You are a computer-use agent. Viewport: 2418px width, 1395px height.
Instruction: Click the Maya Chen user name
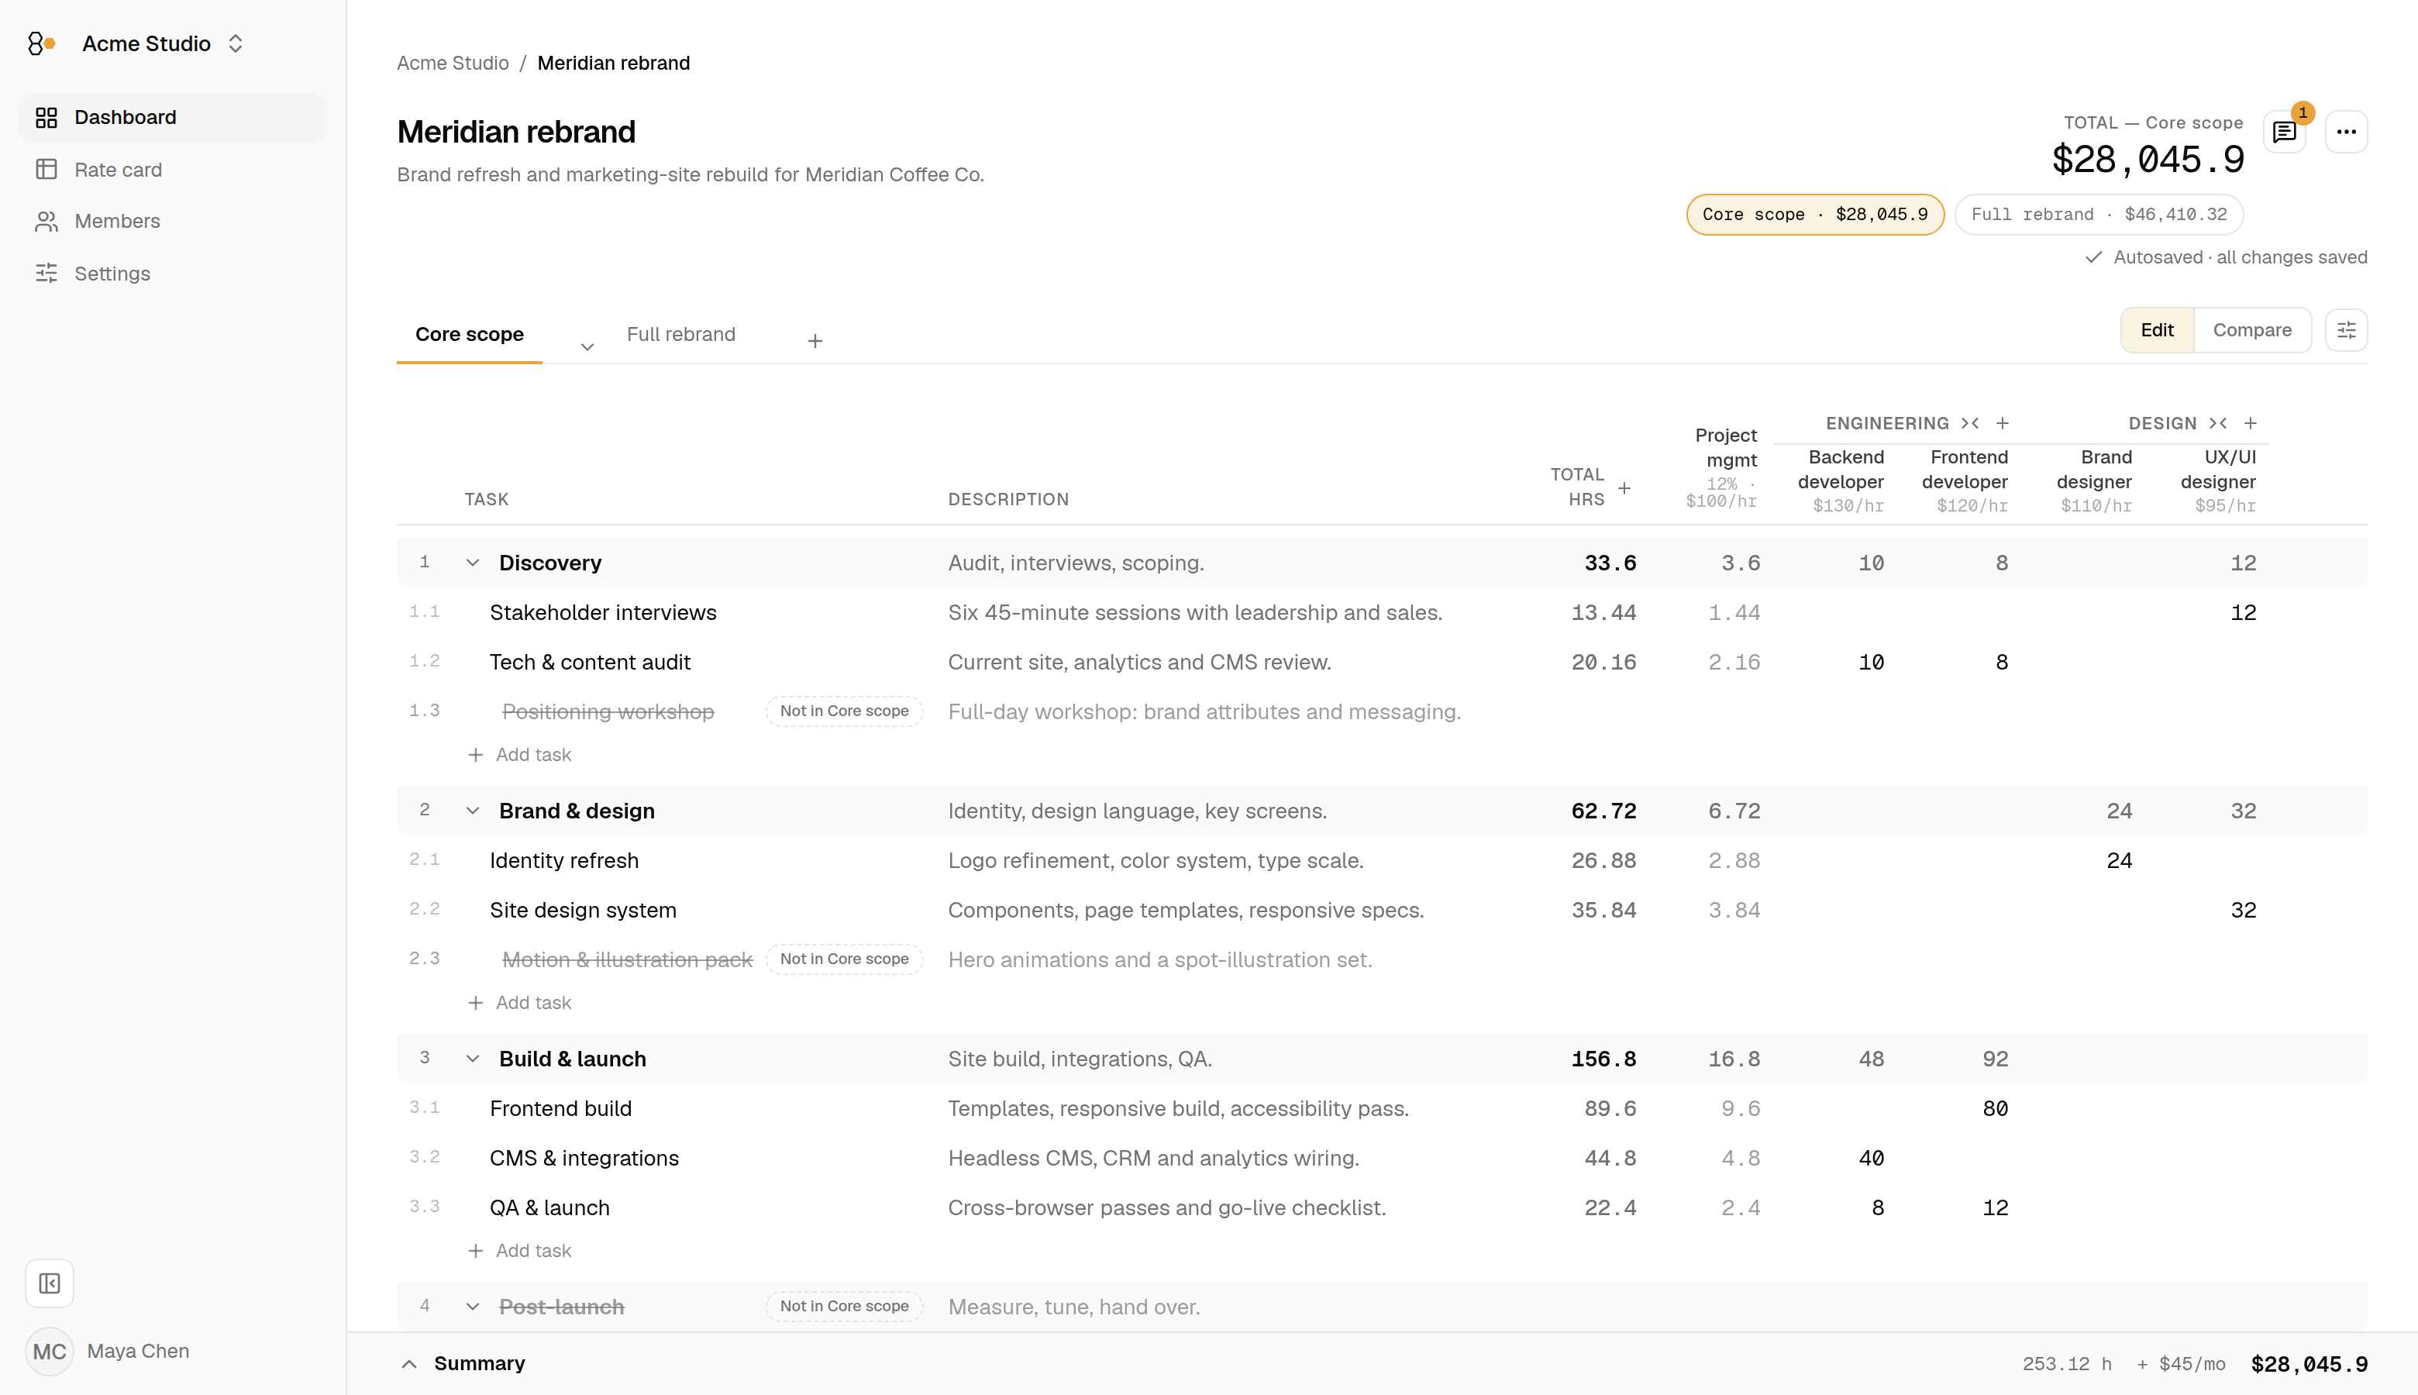[x=138, y=1351]
